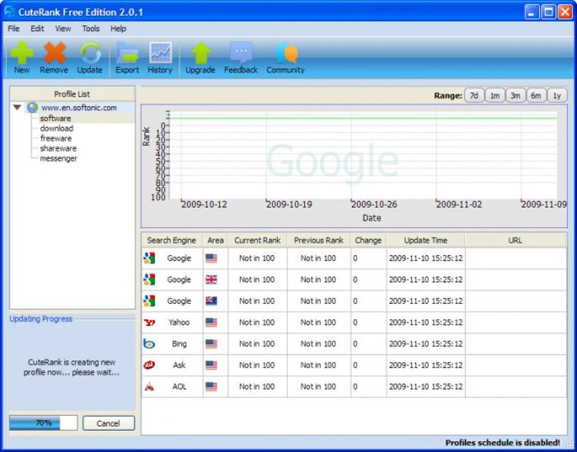Sort by Update Time column header
Screen dimensions: 577x452
point(426,240)
